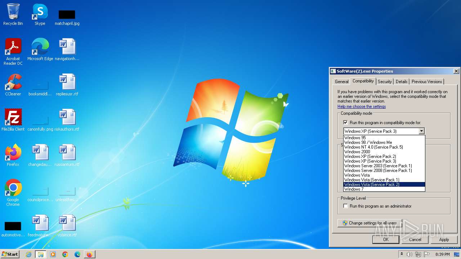Select Windows Vista (Service Pack 2) entry
Screen dimensions: 461x259
[384, 185]
